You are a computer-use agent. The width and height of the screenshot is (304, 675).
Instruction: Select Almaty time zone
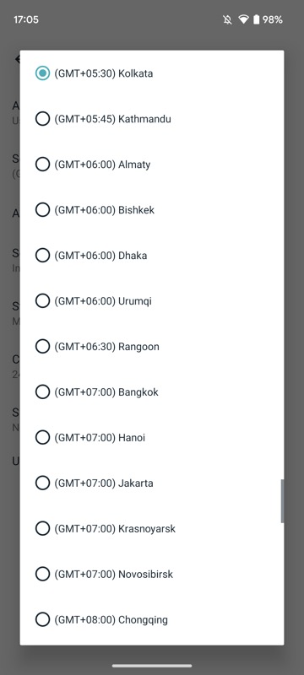point(151,165)
